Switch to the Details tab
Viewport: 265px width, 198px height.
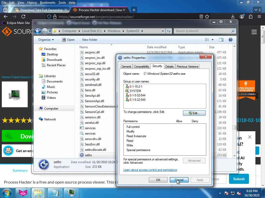(169, 67)
